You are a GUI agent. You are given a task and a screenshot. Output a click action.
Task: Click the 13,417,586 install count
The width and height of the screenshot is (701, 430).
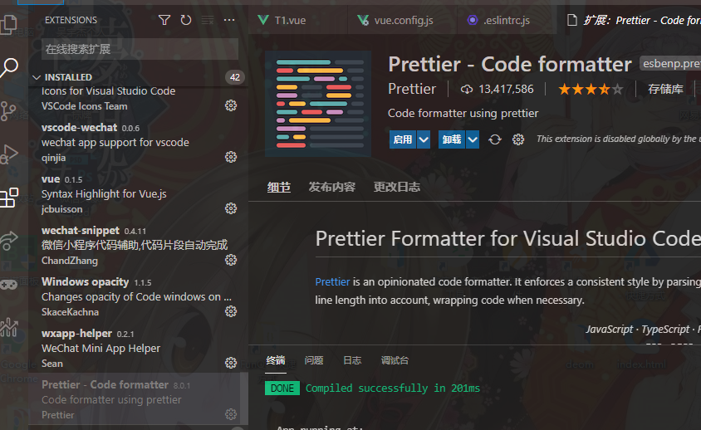(506, 90)
